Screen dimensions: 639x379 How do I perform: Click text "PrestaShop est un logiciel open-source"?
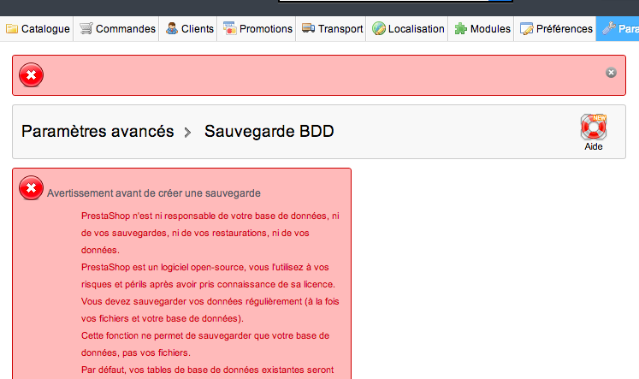point(163,267)
